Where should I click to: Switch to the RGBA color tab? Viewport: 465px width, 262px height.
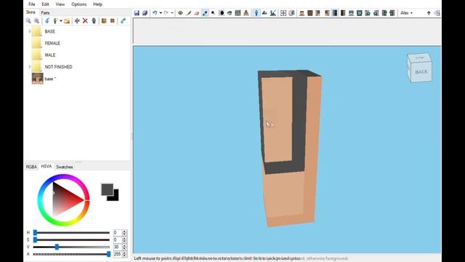tap(31, 167)
